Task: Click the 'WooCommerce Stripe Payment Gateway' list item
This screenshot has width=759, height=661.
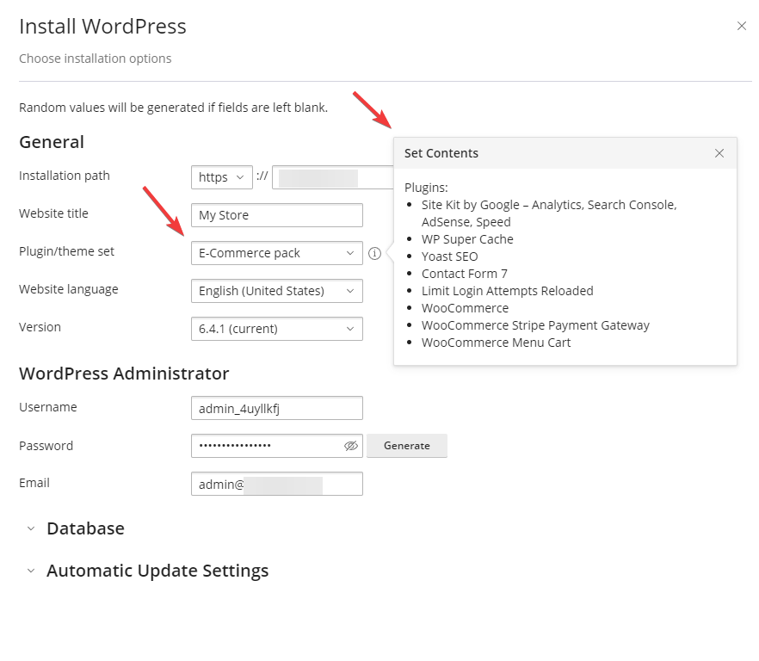Action: (535, 325)
